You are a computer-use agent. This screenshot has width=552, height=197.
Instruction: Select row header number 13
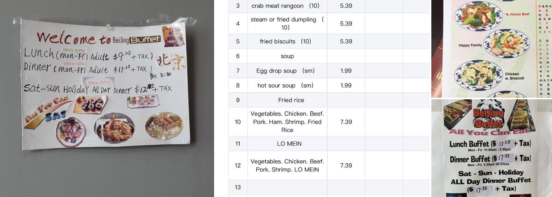coord(238,187)
